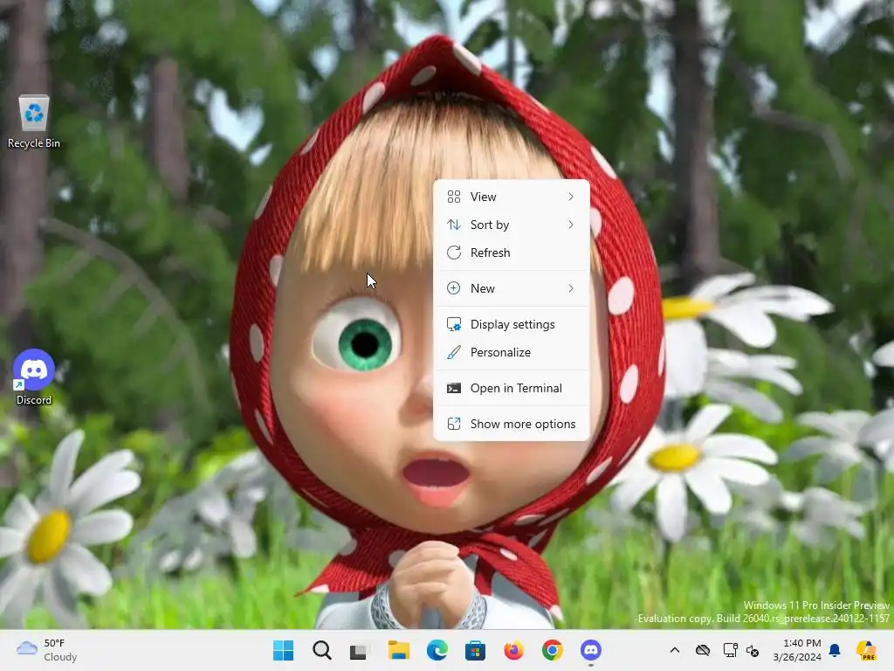Open the Copilot preview icon
Image resolution: width=894 pixels, height=671 pixels.
866,650
